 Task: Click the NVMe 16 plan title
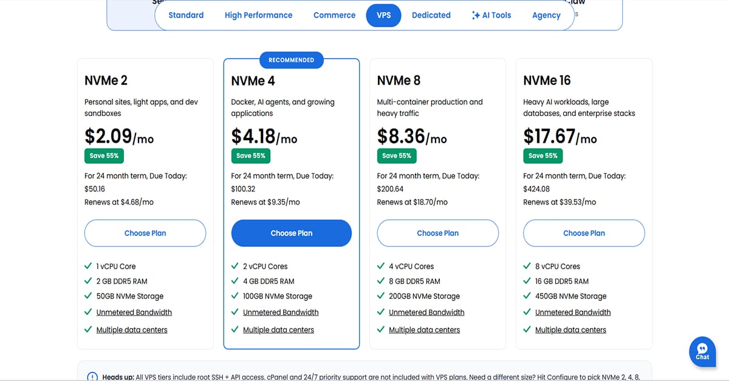(547, 81)
